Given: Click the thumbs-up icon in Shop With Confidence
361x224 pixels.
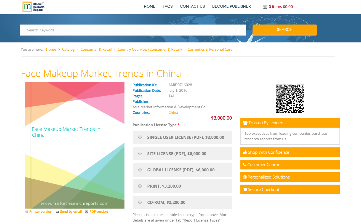Looking at the screenshot, I should (245, 152).
